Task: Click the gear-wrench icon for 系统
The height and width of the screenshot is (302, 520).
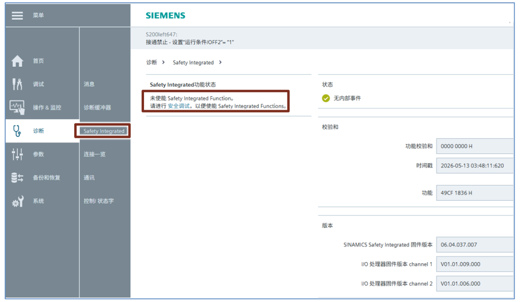Action: [17, 201]
